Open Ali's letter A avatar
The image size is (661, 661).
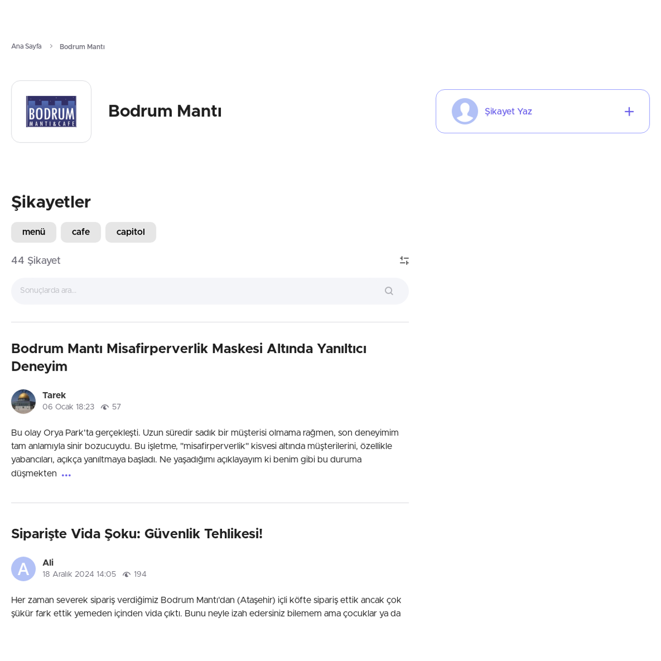click(23, 569)
